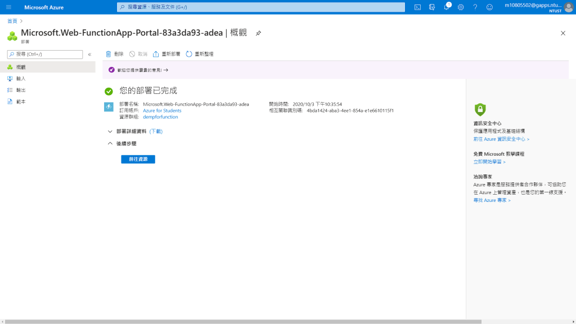Click the Microsoft Azure logo text
The image size is (576, 324).
pyautogui.click(x=44, y=7)
